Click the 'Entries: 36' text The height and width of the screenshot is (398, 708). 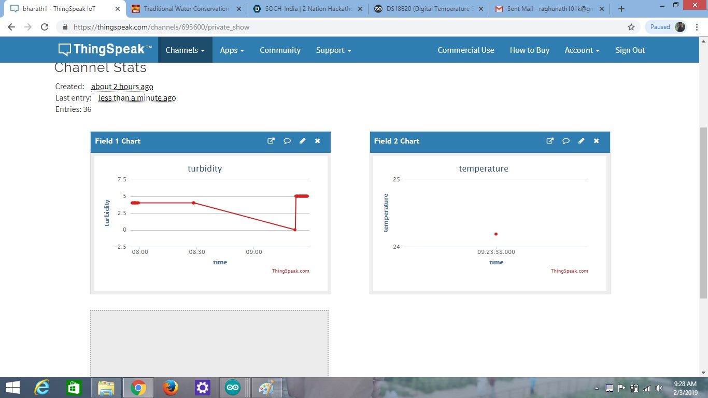(x=73, y=109)
